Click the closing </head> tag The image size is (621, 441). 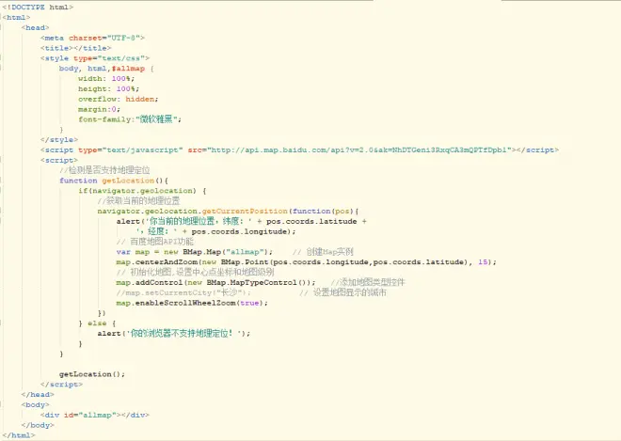(x=38, y=395)
